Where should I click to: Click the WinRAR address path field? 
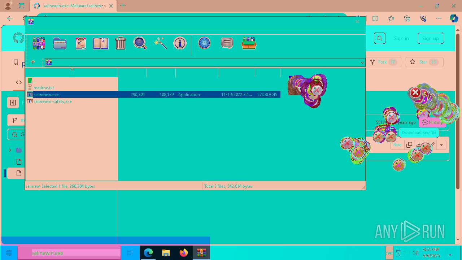[204, 62]
